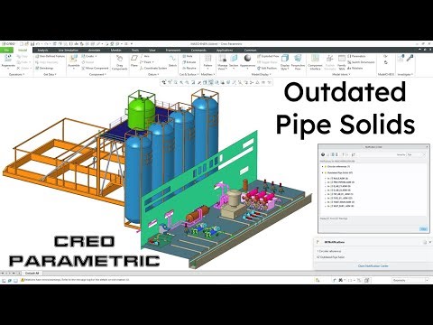Click the Pattern icon
This screenshot has width=433, height=325.
(x=207, y=60)
